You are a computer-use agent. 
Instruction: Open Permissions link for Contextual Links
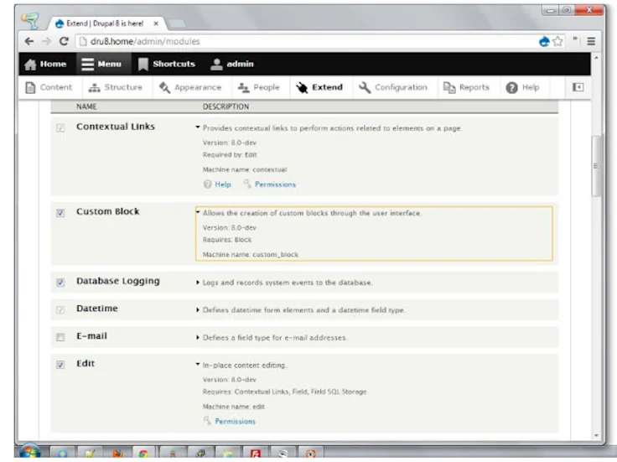point(275,184)
